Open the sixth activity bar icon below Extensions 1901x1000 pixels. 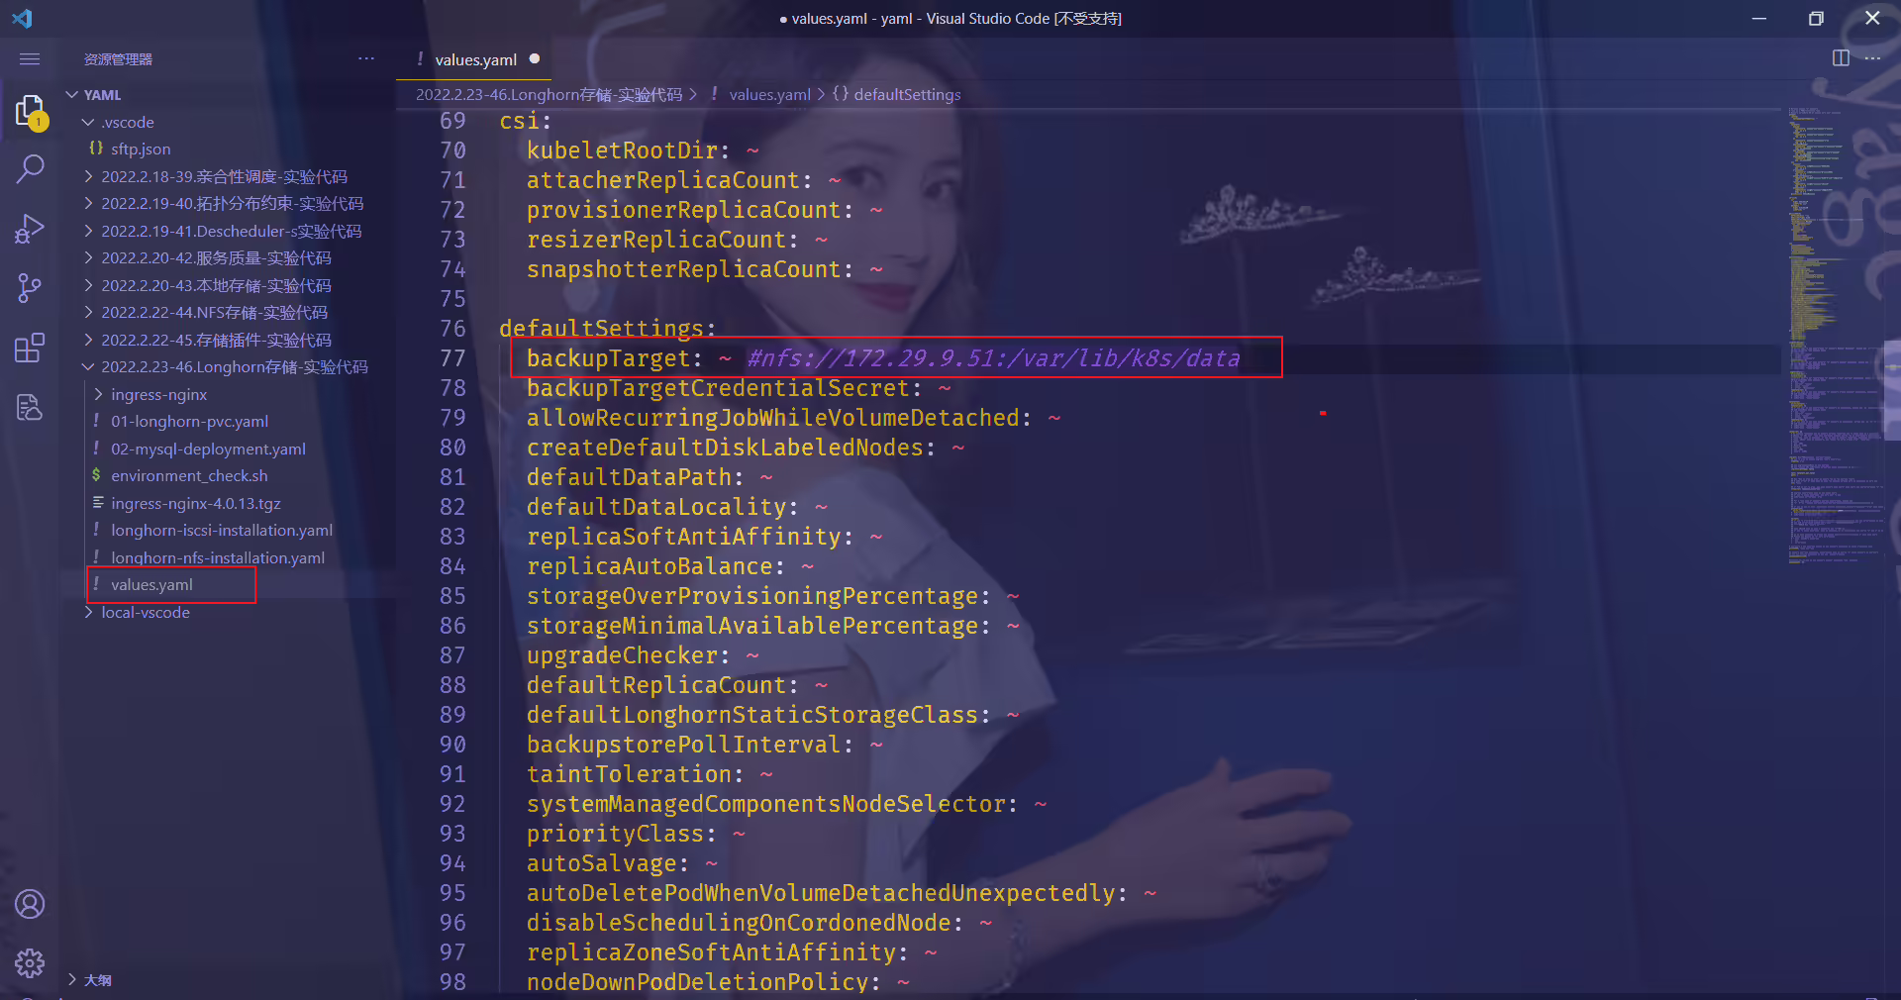(30, 407)
